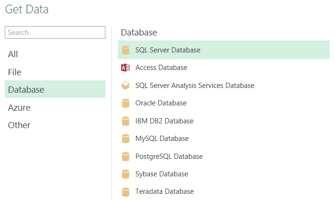335x200 pixels.
Task: Open the File category
Action: [15, 72]
